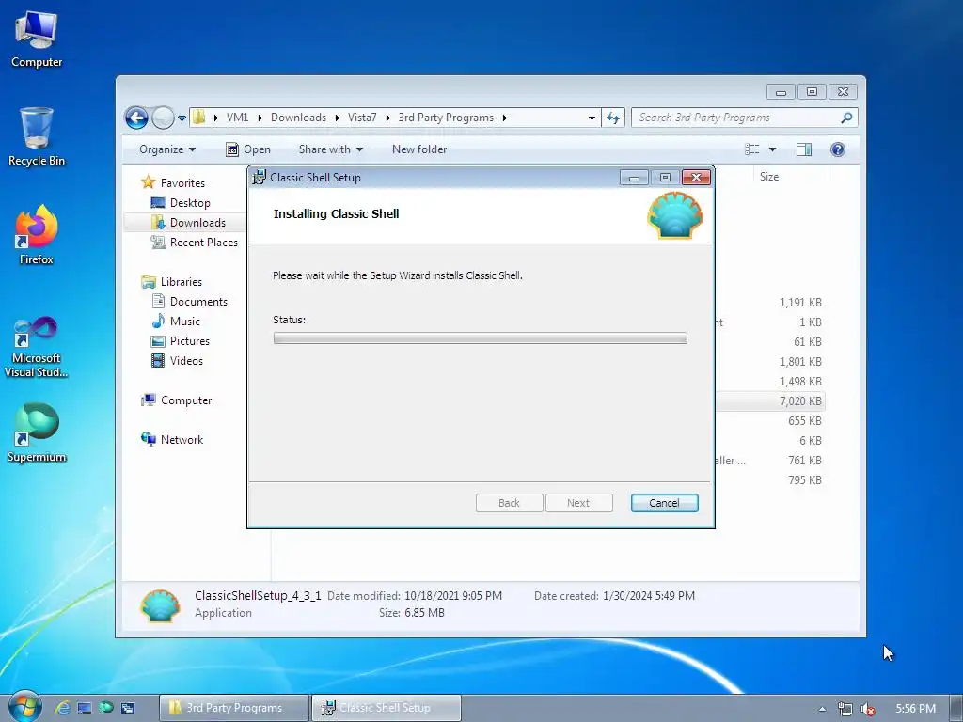Switch to Classic Shell Setup taskbar button

[x=387, y=708]
